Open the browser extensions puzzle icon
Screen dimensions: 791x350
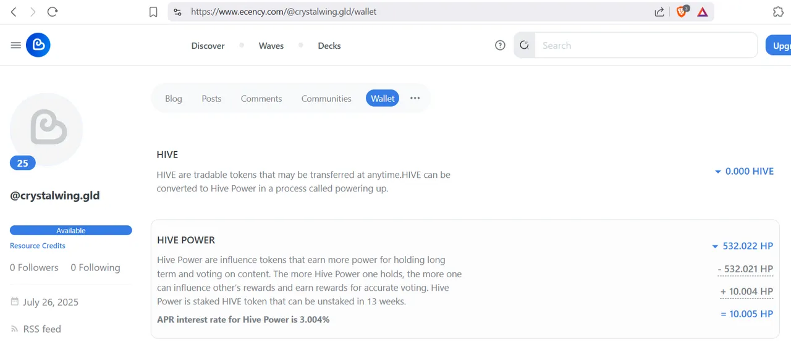click(x=779, y=12)
